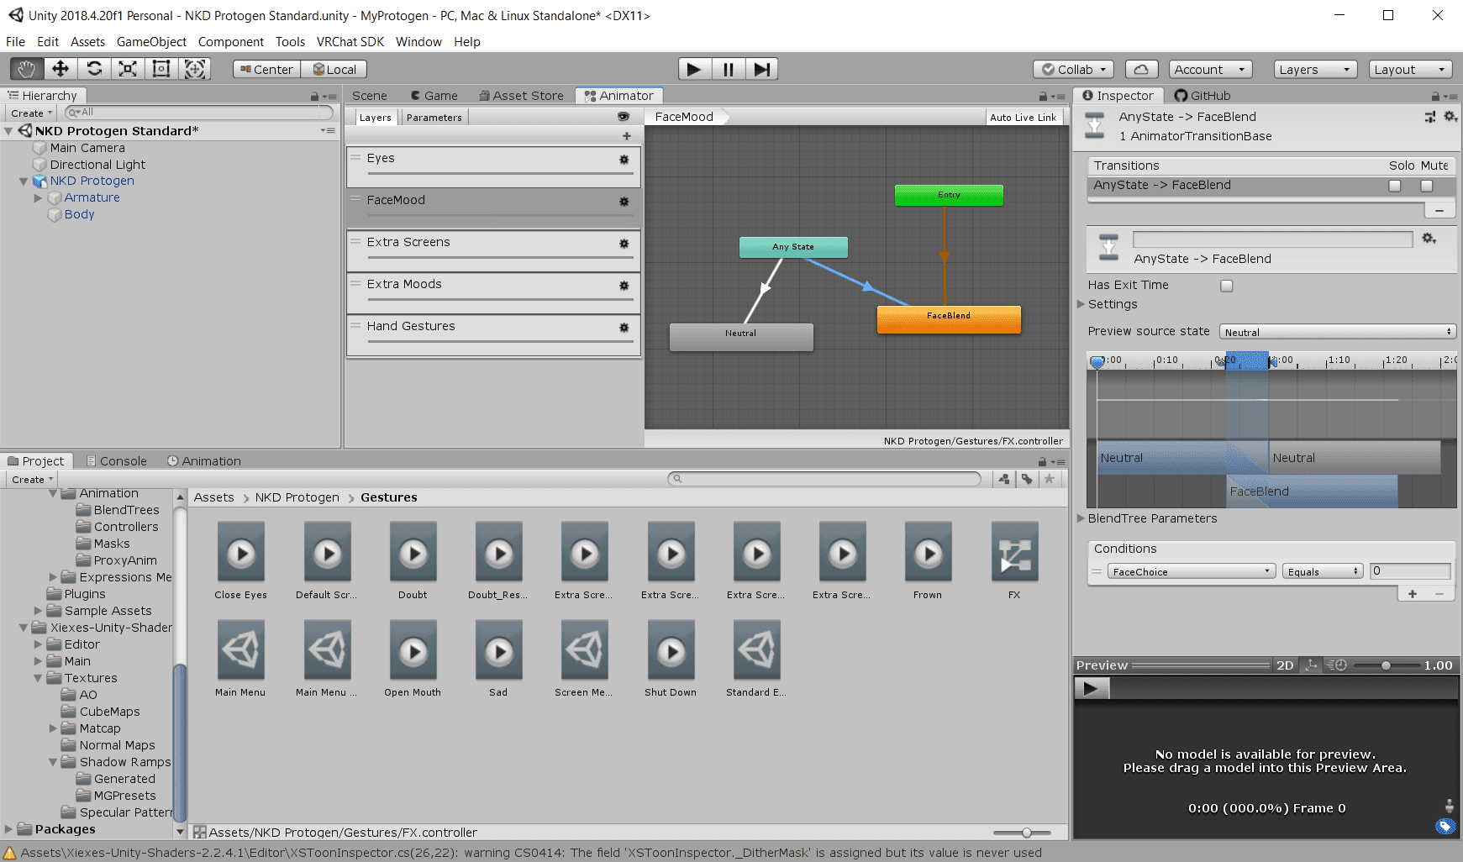Image resolution: width=1463 pixels, height=862 pixels.
Task: Click the Pause button
Action: pos(728,69)
